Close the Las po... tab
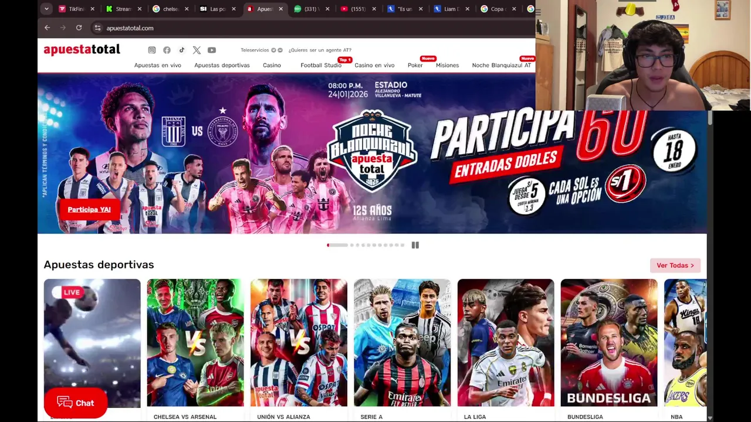Viewport: 751px width, 422px height. coord(234,9)
